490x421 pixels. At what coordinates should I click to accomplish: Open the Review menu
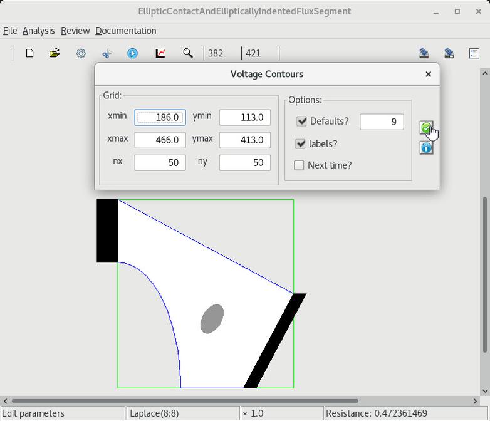(75, 31)
